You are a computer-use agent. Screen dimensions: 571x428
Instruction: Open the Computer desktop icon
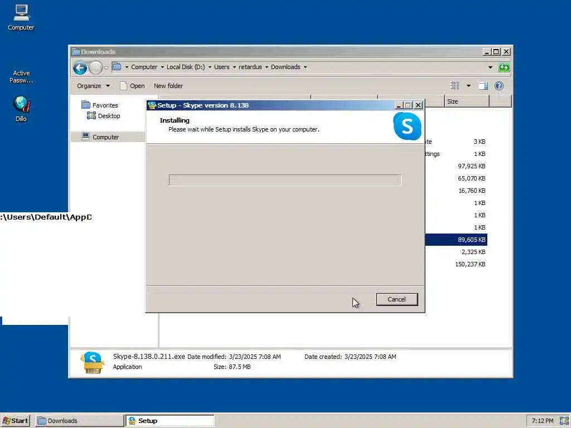coord(21,17)
